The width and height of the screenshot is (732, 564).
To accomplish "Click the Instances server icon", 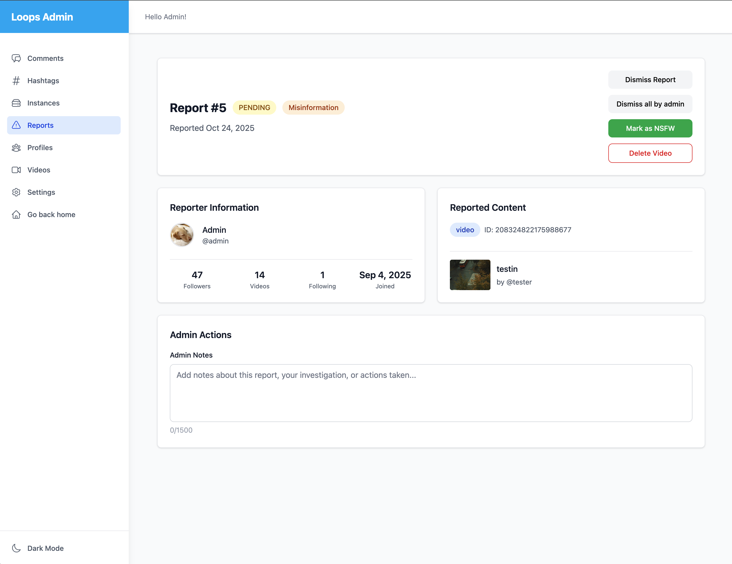I will 16,103.
